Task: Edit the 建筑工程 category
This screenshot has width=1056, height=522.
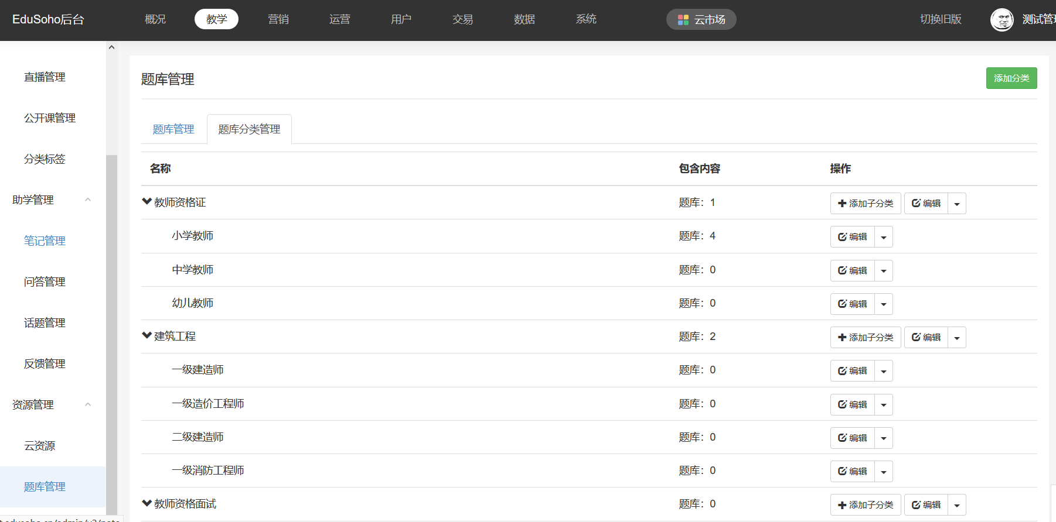Action: pyautogui.click(x=926, y=338)
